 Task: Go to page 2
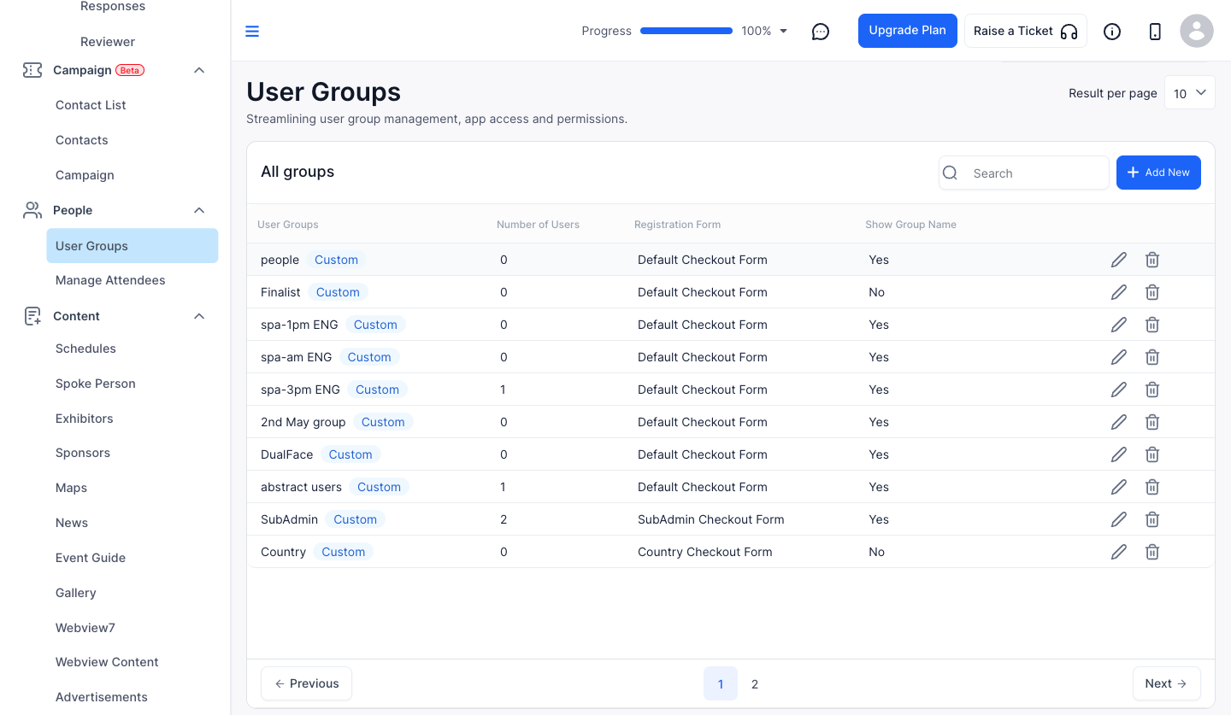tap(755, 684)
